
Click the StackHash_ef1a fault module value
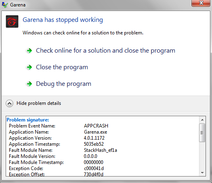101,150
